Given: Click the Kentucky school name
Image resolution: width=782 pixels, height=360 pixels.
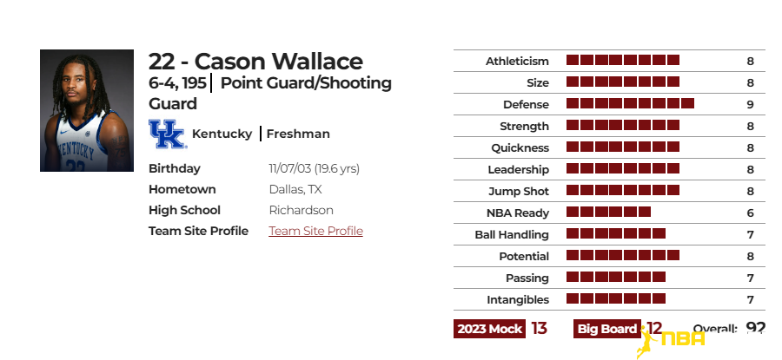Looking at the screenshot, I should (222, 134).
